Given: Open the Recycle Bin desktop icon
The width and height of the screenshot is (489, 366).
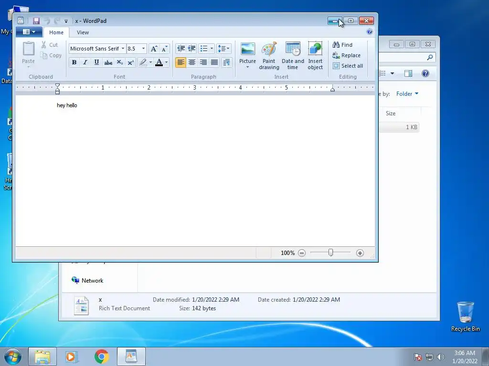Looking at the screenshot, I should pos(465,316).
